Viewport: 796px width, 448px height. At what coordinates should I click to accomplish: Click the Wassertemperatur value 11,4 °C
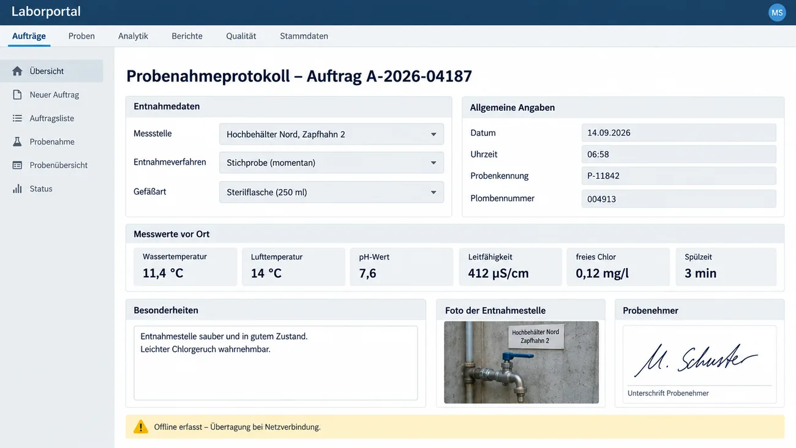163,273
